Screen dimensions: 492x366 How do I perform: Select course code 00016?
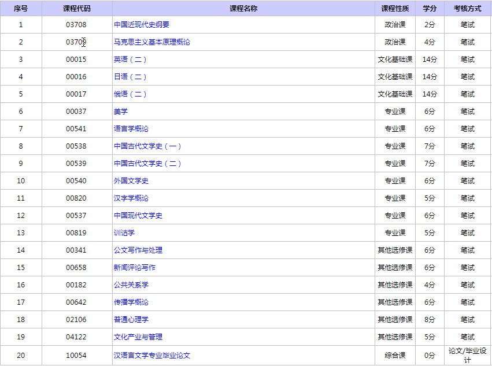pyautogui.click(x=76, y=76)
